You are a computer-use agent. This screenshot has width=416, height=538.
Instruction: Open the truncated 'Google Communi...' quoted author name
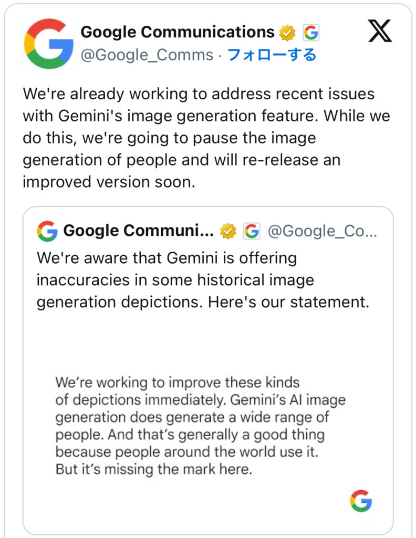point(138,231)
